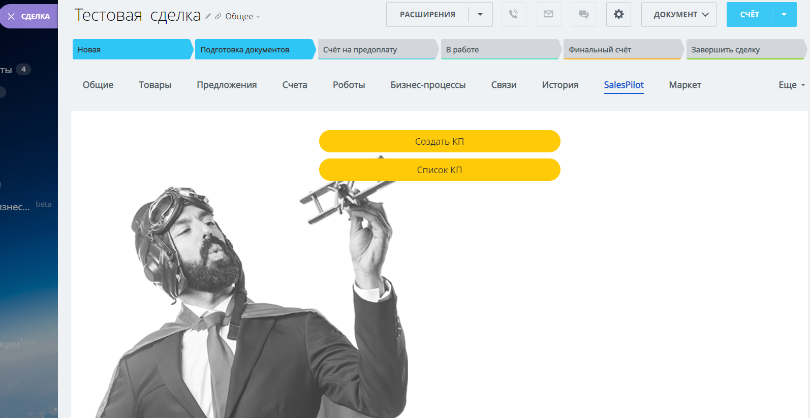
Task: Expand the Еще tabs menu
Action: (791, 85)
